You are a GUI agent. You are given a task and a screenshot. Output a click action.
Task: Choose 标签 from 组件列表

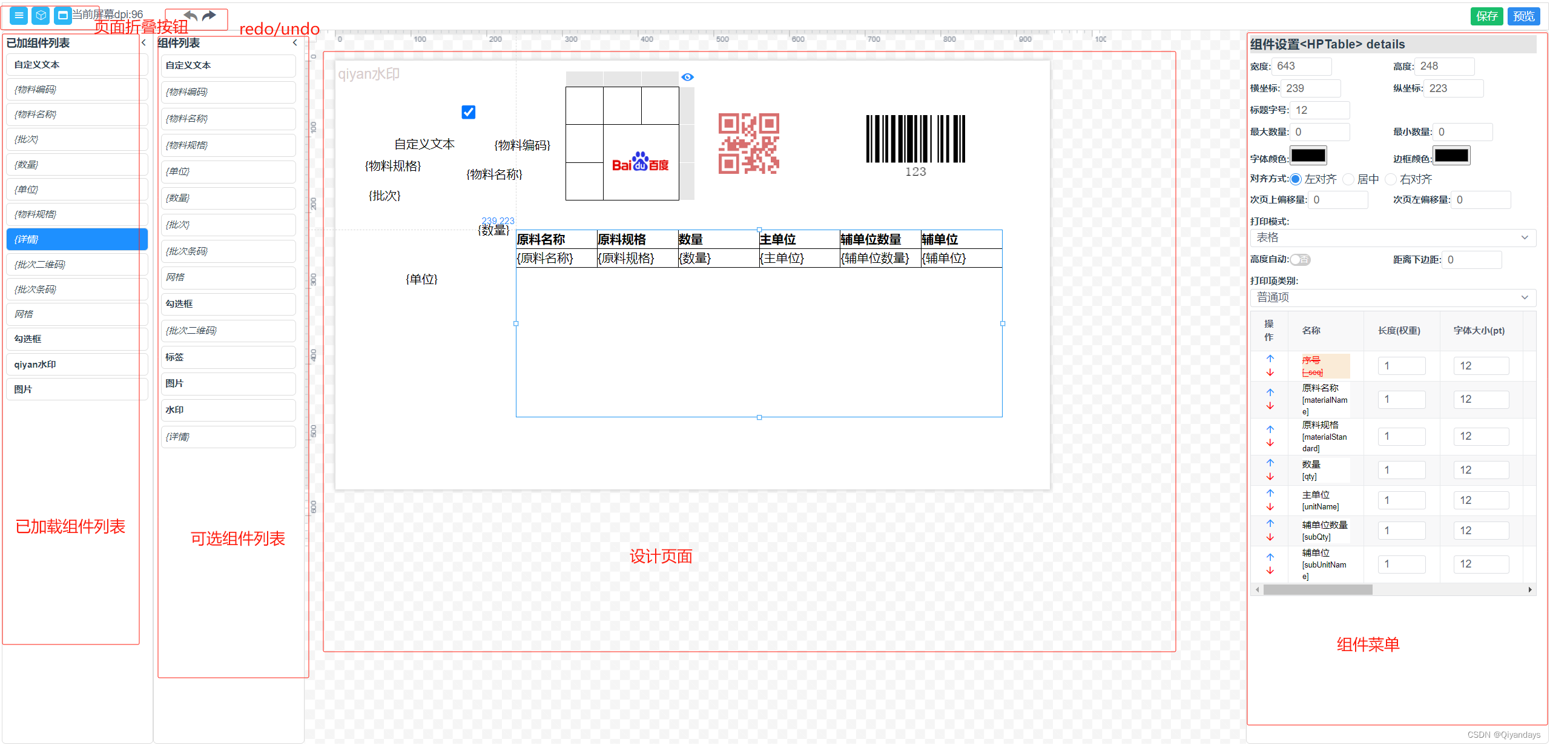[228, 357]
